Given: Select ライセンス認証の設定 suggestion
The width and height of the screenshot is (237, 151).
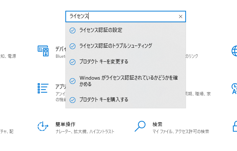Looking at the screenshot, I should (x=126, y=30).
